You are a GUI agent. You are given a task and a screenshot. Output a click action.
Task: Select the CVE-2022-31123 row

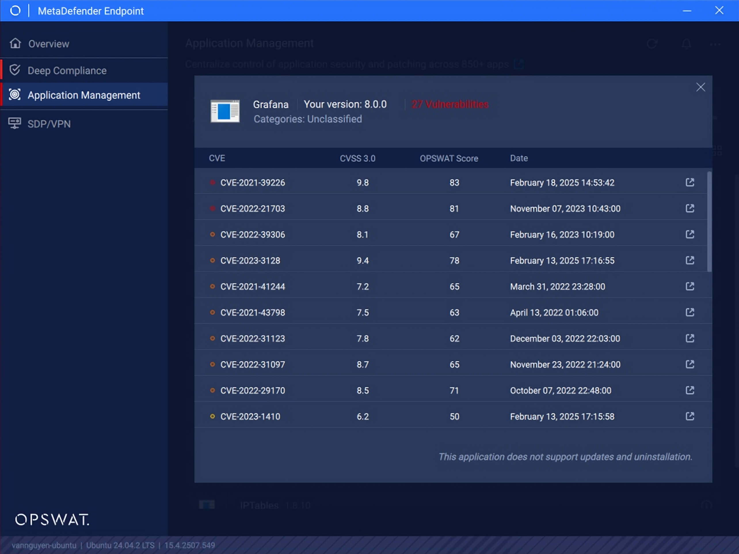pyautogui.click(x=253, y=339)
